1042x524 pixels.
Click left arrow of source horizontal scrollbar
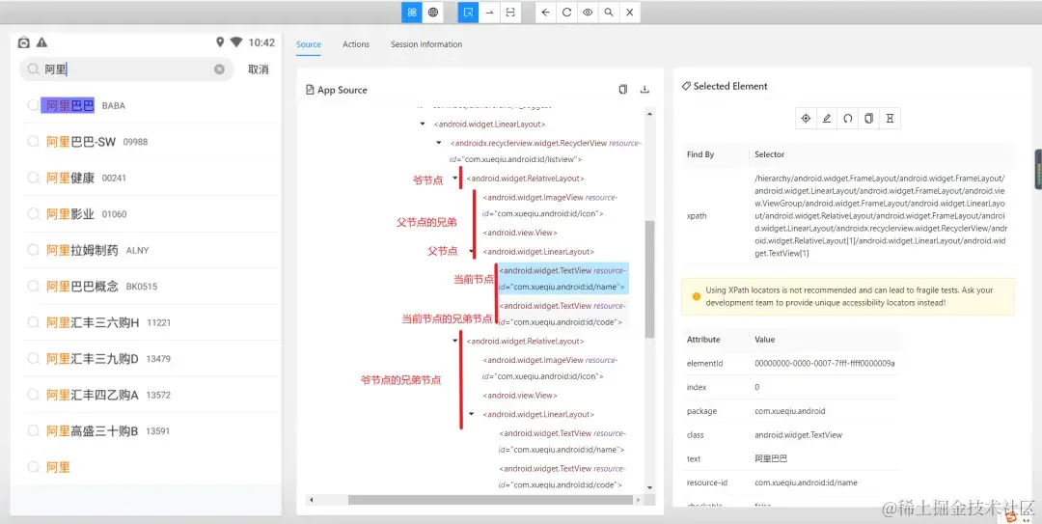(x=311, y=500)
